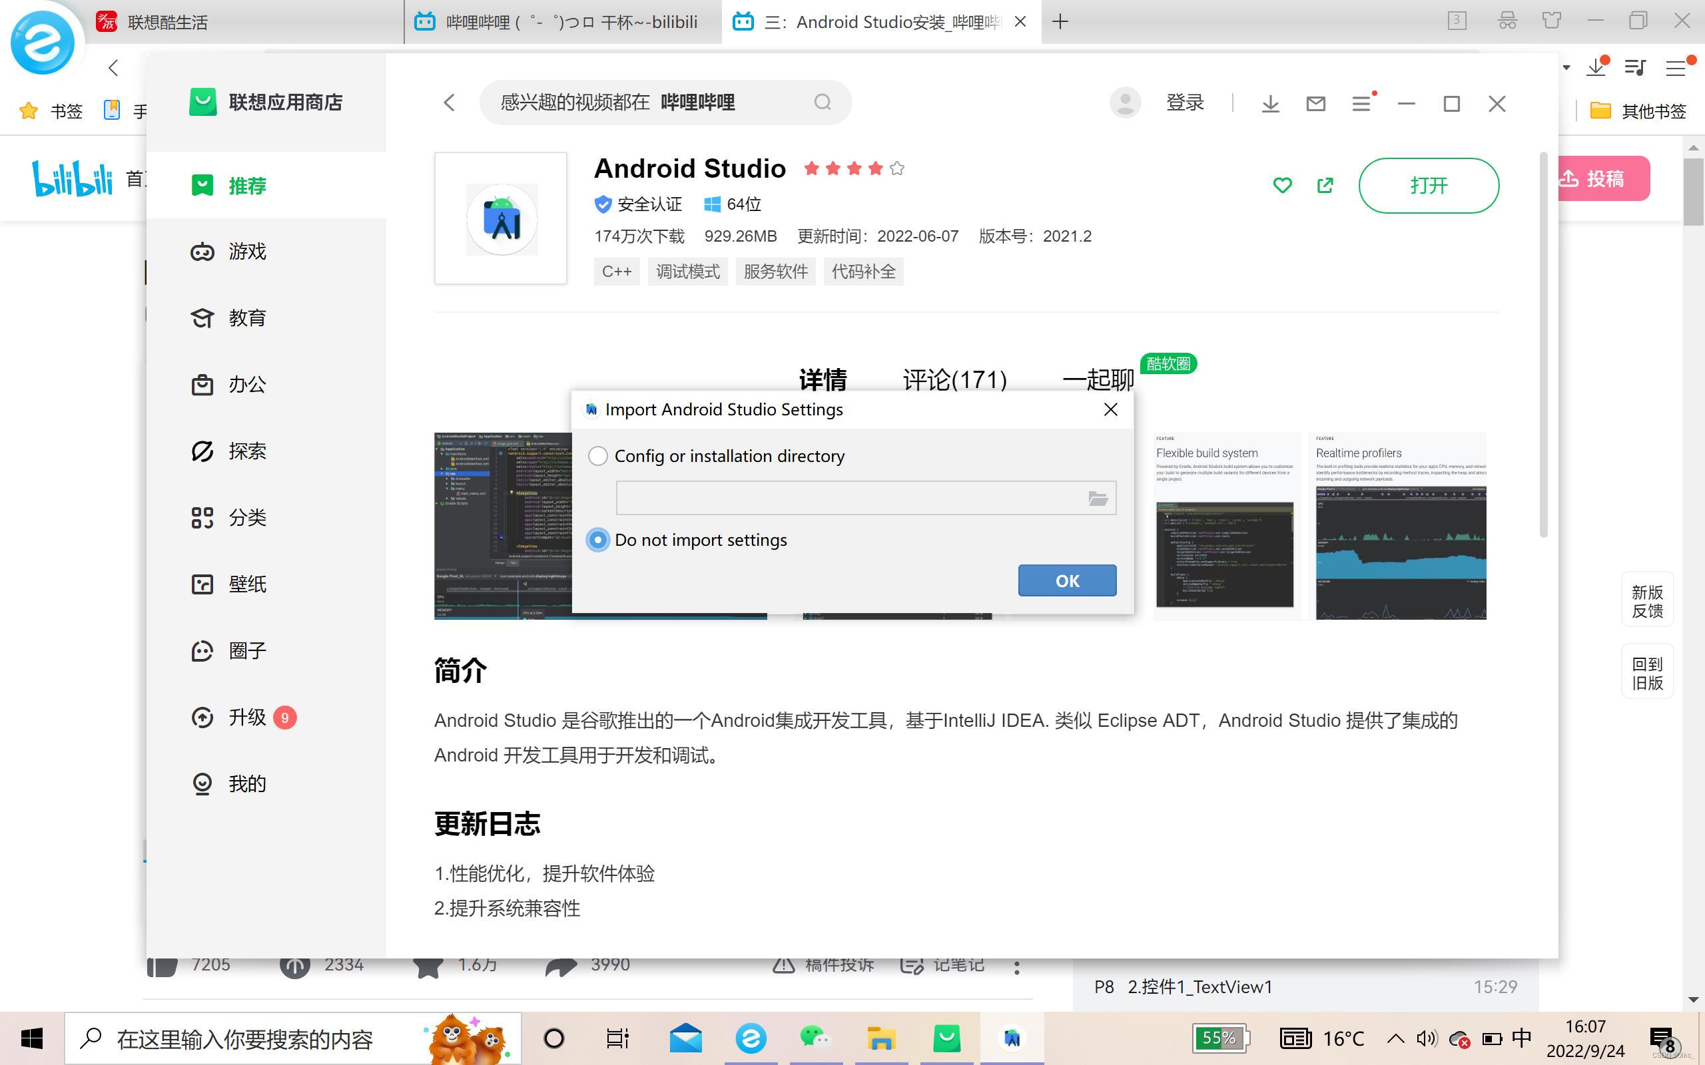Screen dimensions: 1705x1065
Task: Open the 游戏 section in sidebar
Action: click(266, 252)
